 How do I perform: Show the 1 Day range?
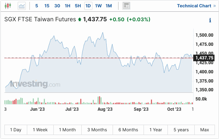click(x=15, y=130)
